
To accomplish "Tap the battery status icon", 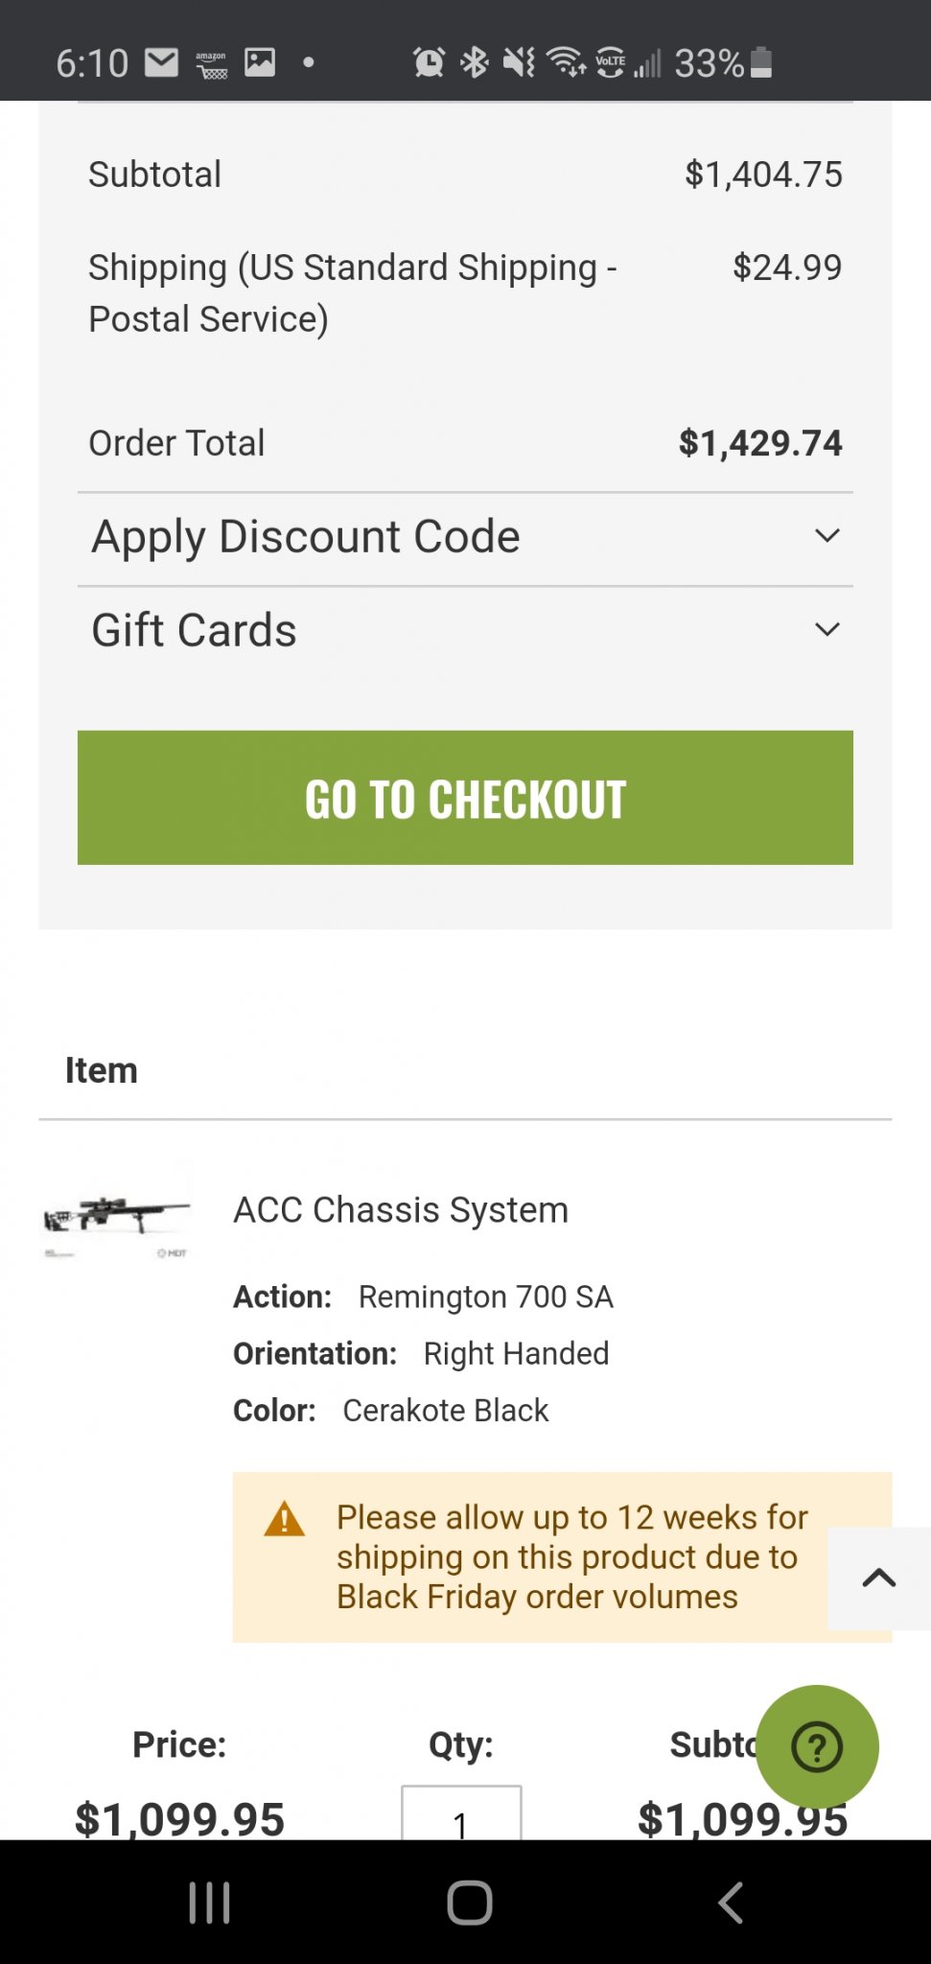I will [761, 62].
